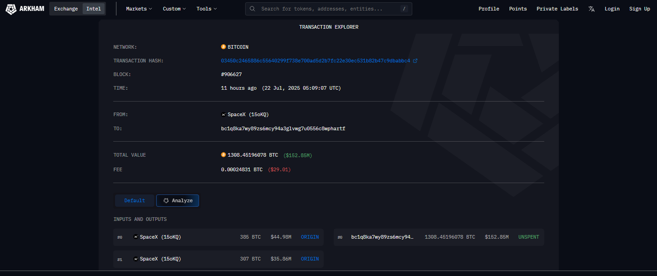Switch to the Default view tab
Viewport: 657px width, 276px height.
135,200
